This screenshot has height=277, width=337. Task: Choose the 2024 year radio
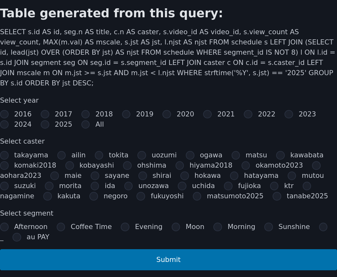point(4,124)
